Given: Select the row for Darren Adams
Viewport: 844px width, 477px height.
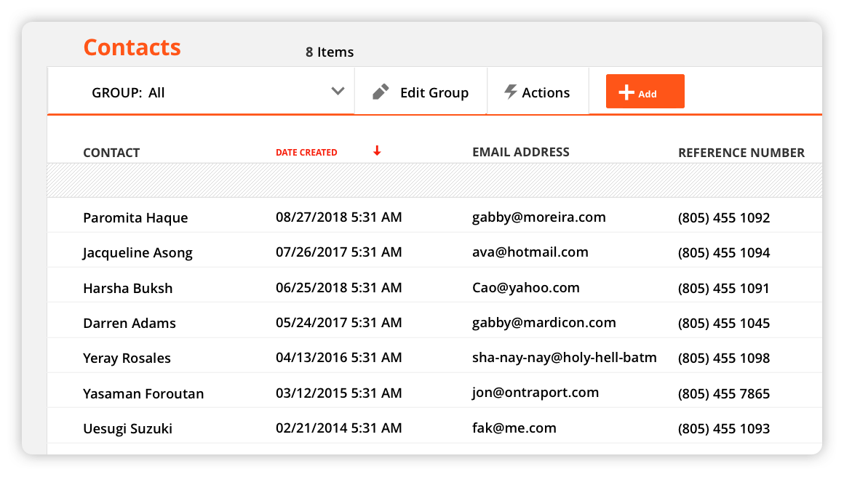Looking at the screenshot, I should point(291,322).
